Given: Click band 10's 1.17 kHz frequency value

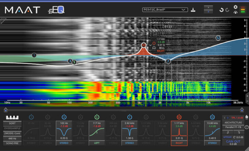Looking at the screenshot, I should click(x=179, y=123).
